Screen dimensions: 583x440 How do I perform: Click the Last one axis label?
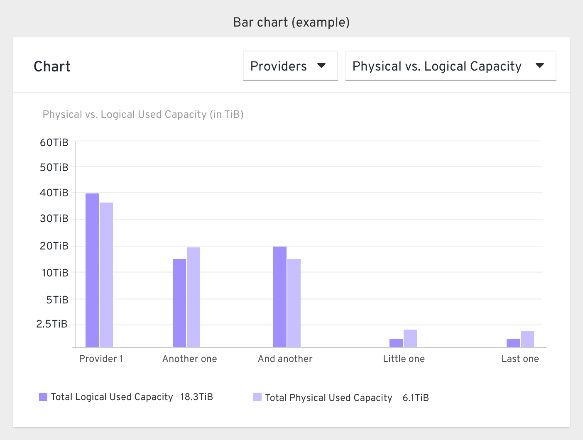(x=520, y=359)
